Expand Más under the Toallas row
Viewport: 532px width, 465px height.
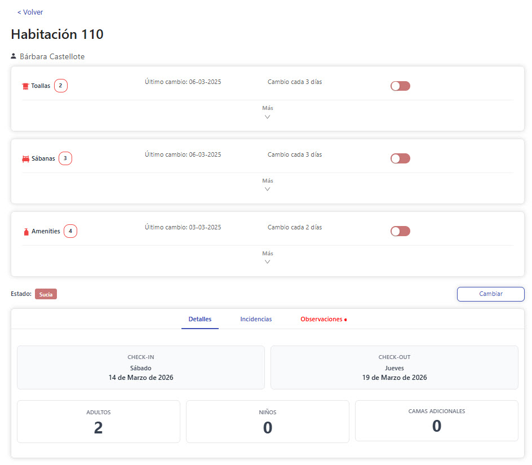(x=268, y=113)
